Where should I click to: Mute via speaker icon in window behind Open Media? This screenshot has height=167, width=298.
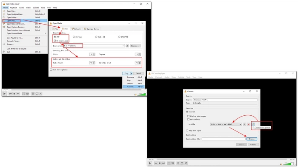[x=135, y=95]
